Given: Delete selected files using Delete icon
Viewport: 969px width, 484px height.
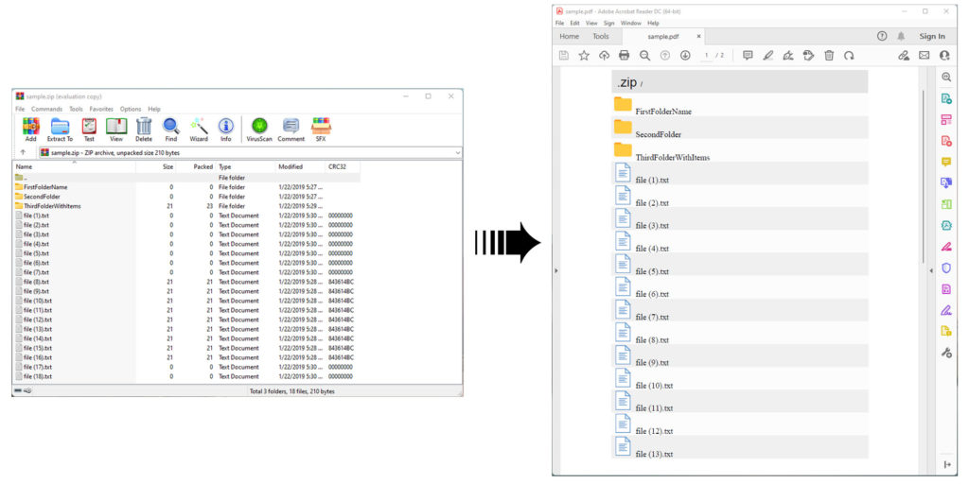Looking at the screenshot, I should coord(144,129).
